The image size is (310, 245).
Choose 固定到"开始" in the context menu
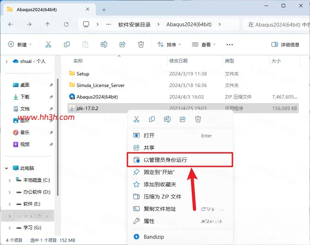[x=181, y=172]
